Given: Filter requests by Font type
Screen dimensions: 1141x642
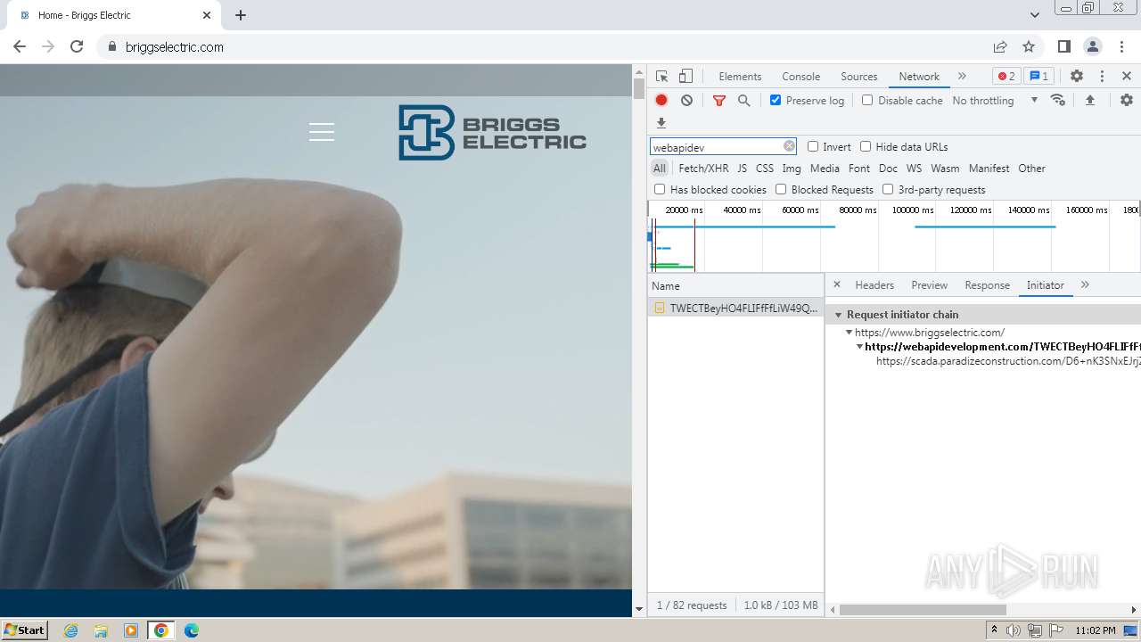Looking at the screenshot, I should point(859,168).
